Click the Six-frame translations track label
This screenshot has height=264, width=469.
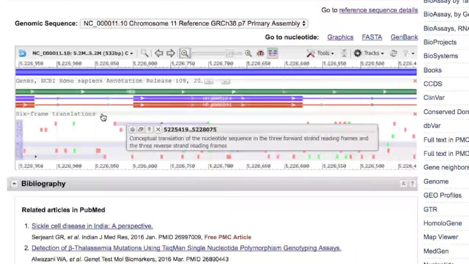(x=55, y=114)
